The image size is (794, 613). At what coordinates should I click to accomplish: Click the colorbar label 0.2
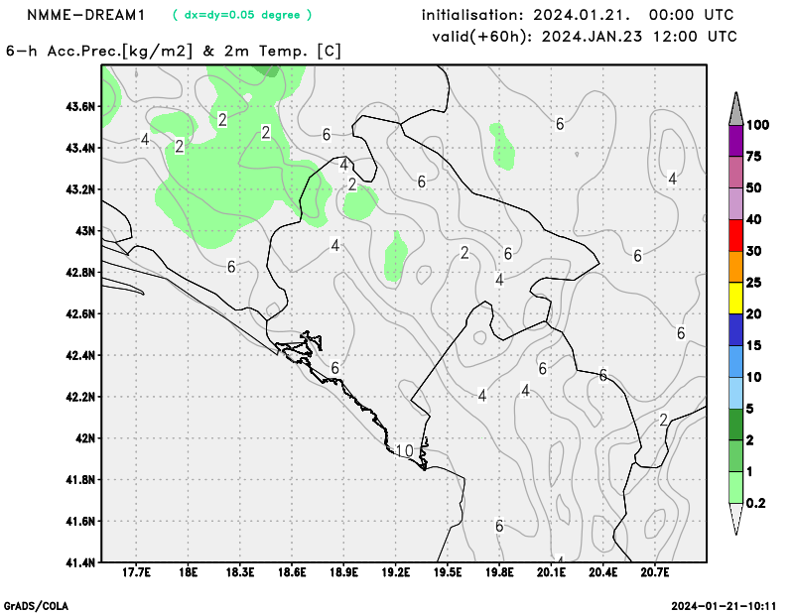755,503
